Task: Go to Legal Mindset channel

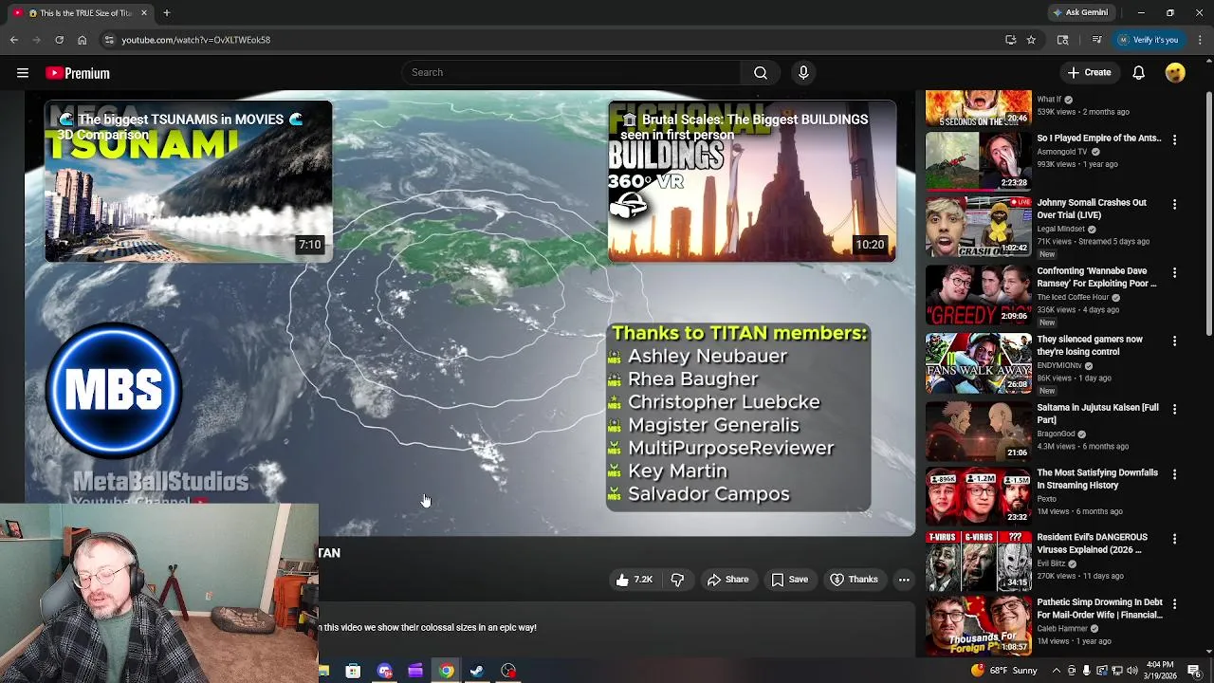Action: point(1062,230)
